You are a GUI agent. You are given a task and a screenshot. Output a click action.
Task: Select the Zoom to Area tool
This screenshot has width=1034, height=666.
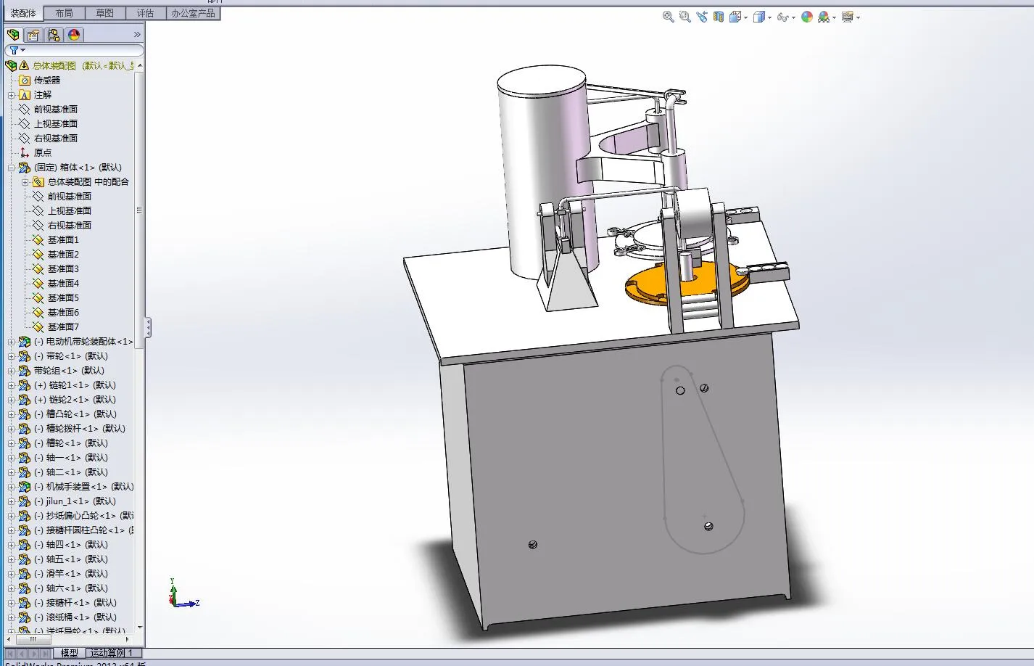point(684,17)
